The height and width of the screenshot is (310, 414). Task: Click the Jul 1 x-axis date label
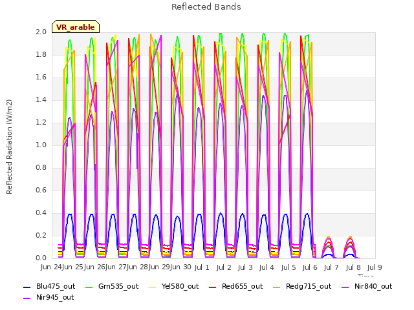[202, 267]
